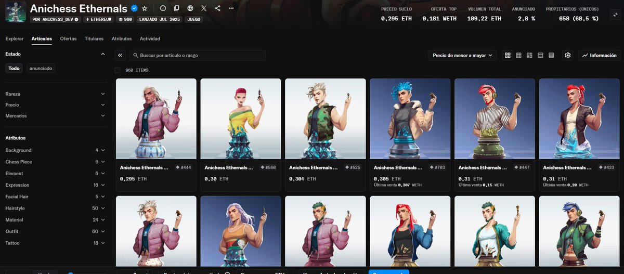This screenshot has height=274, width=624.
Task: Switch to list view with two rows icon
Action: 540,55
